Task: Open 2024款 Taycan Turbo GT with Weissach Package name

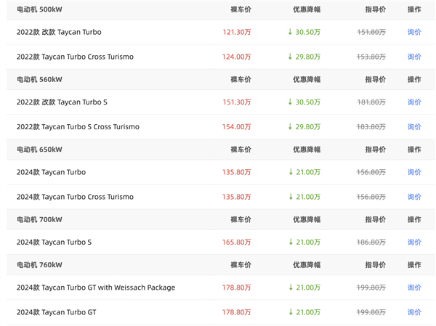Action: 96,288
